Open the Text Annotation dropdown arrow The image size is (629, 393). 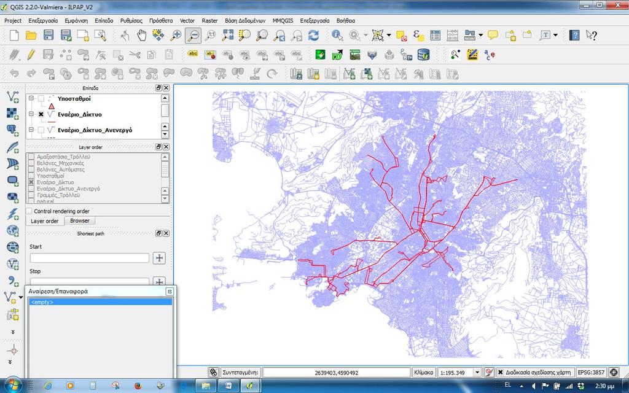click(x=555, y=35)
